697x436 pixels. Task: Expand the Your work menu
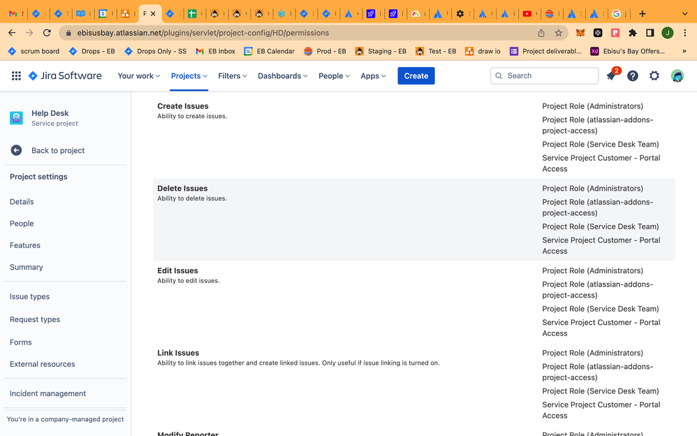[139, 75]
